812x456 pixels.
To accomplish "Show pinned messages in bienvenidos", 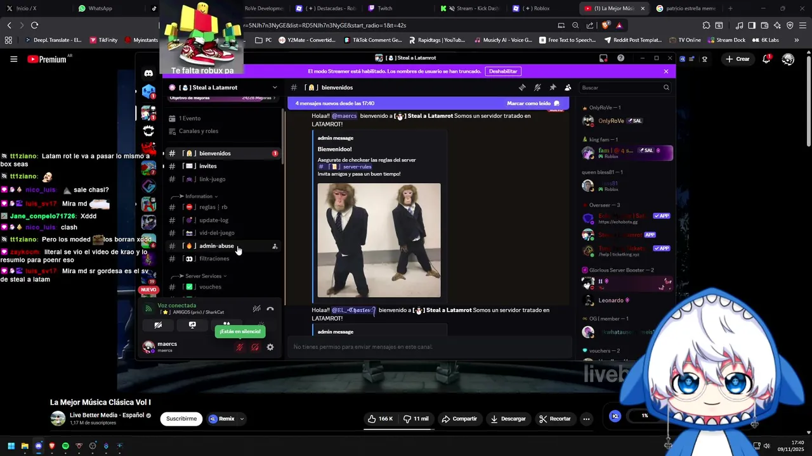I will point(553,87).
